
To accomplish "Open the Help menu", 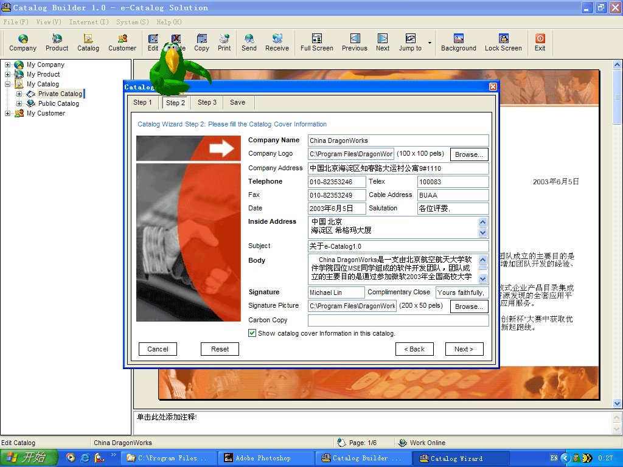I will pos(169,22).
